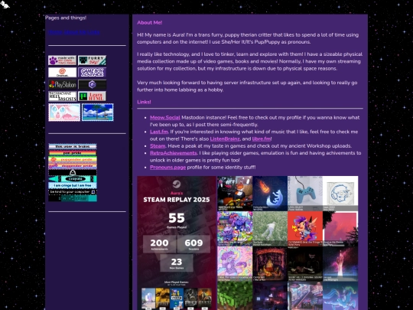413x310 pixels.
Task: Click the 'I am cringe but I am free' blinkie
Action: 73,185
